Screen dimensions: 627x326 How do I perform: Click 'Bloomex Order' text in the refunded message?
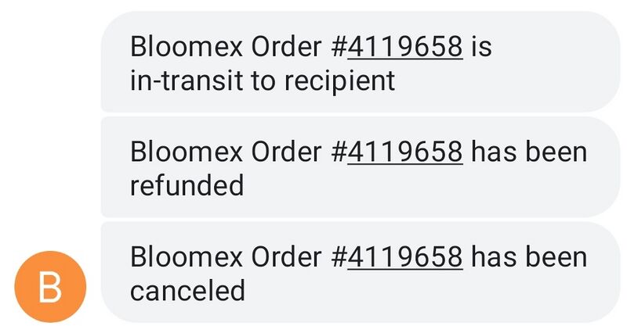pos(226,152)
